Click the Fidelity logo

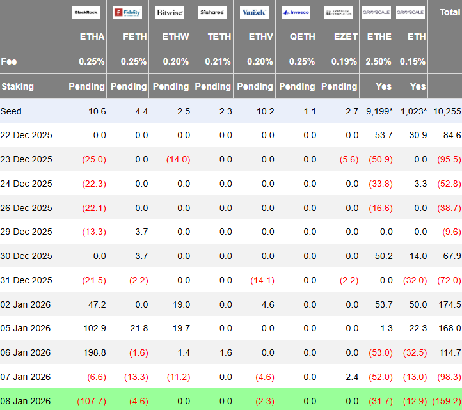[x=127, y=12]
